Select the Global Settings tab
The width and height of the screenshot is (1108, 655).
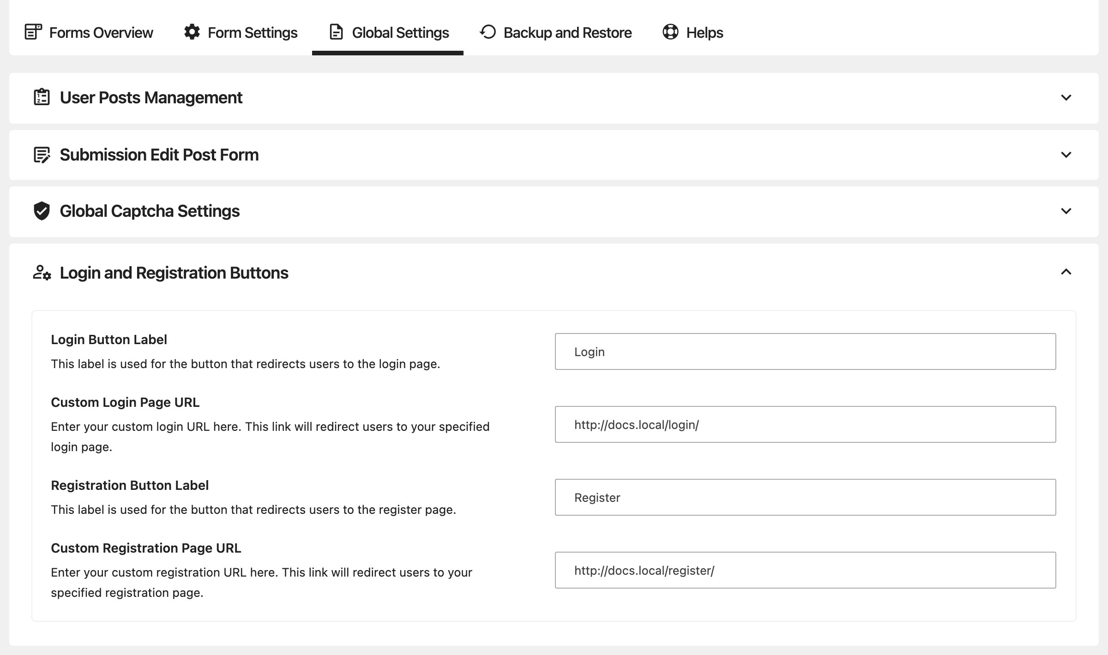388,32
